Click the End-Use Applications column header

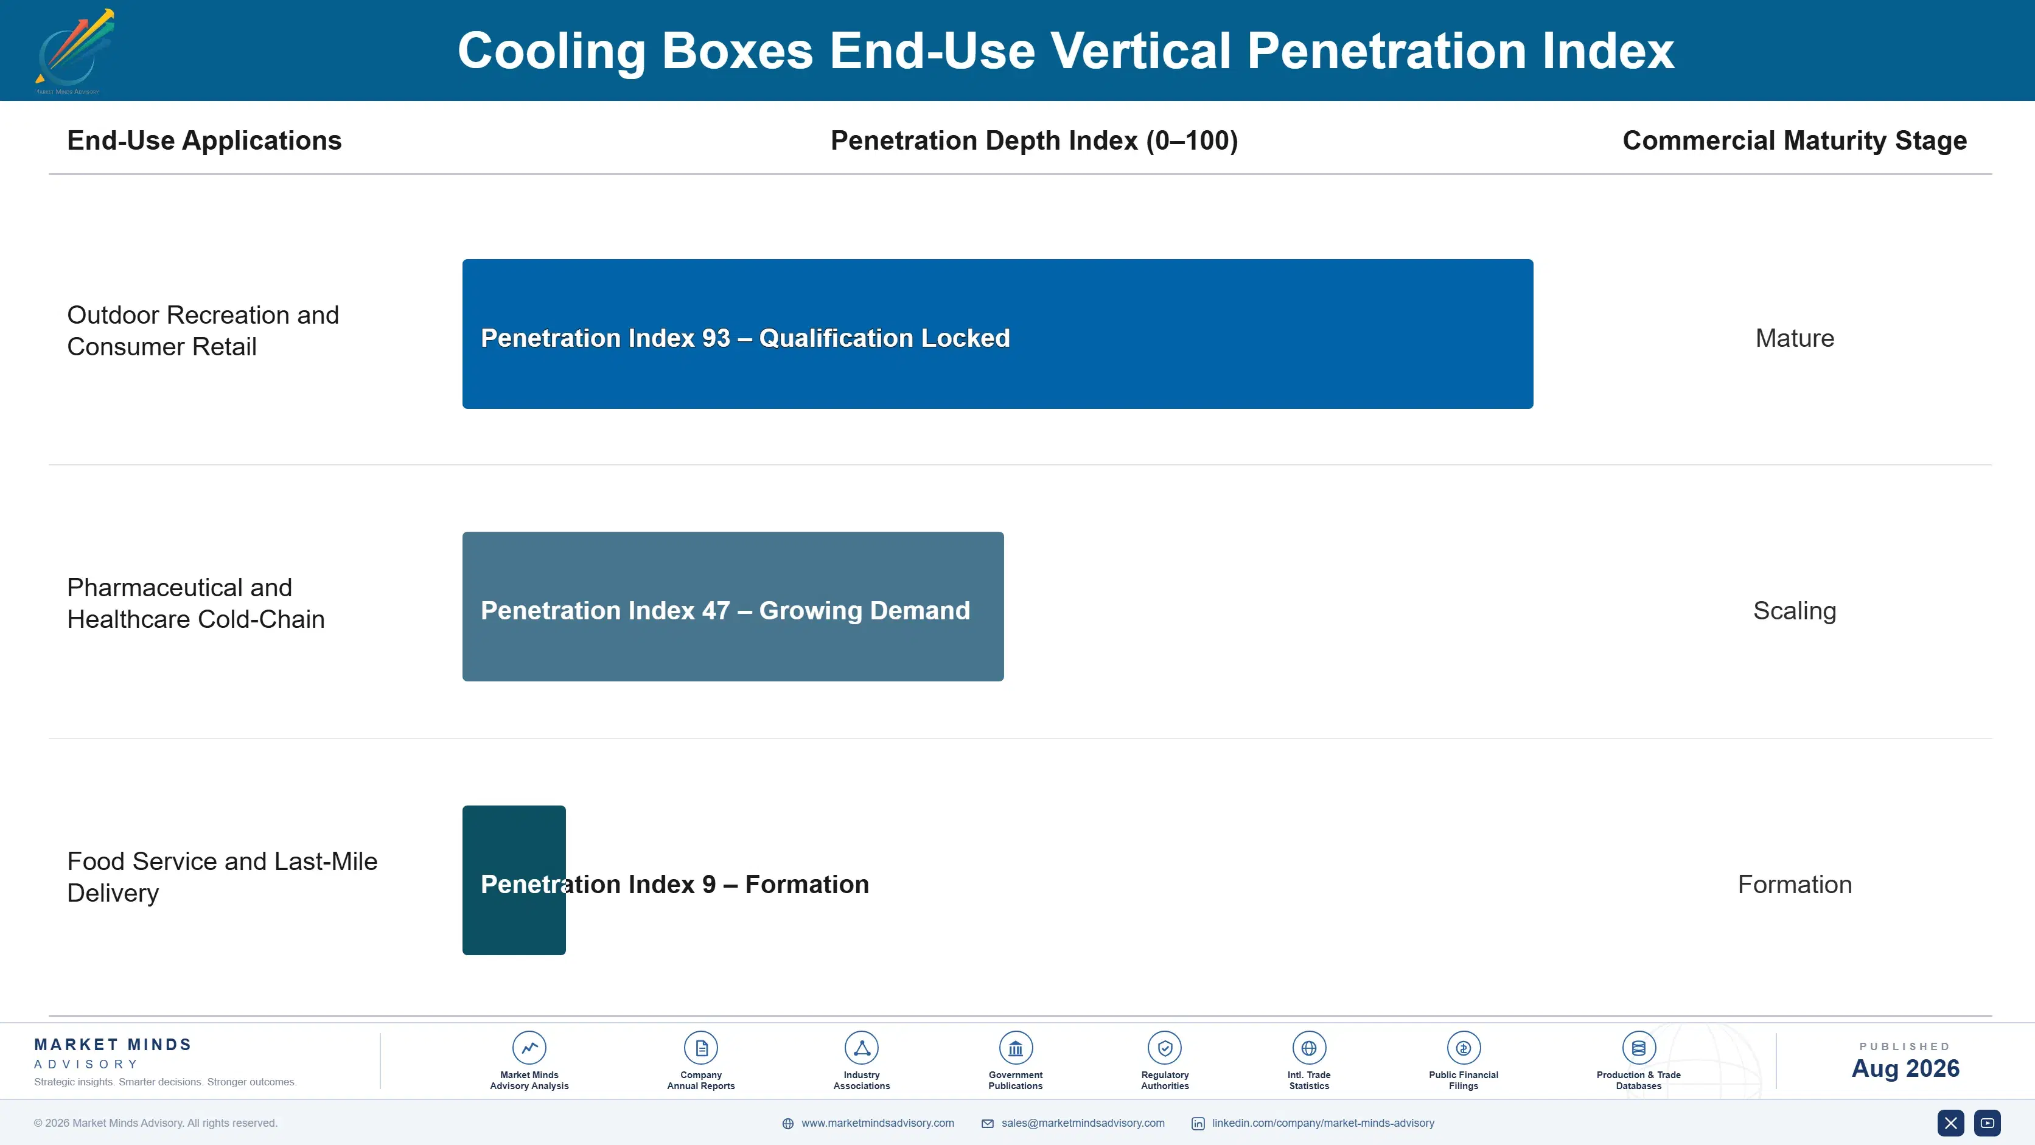tap(204, 141)
